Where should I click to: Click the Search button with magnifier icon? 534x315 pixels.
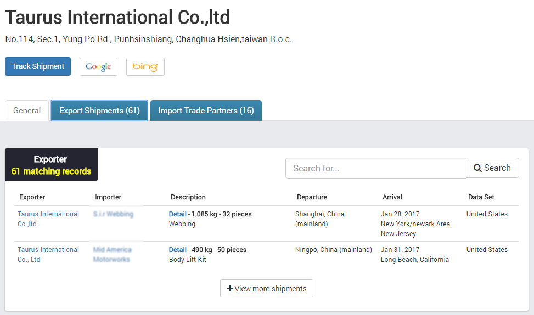pos(492,168)
